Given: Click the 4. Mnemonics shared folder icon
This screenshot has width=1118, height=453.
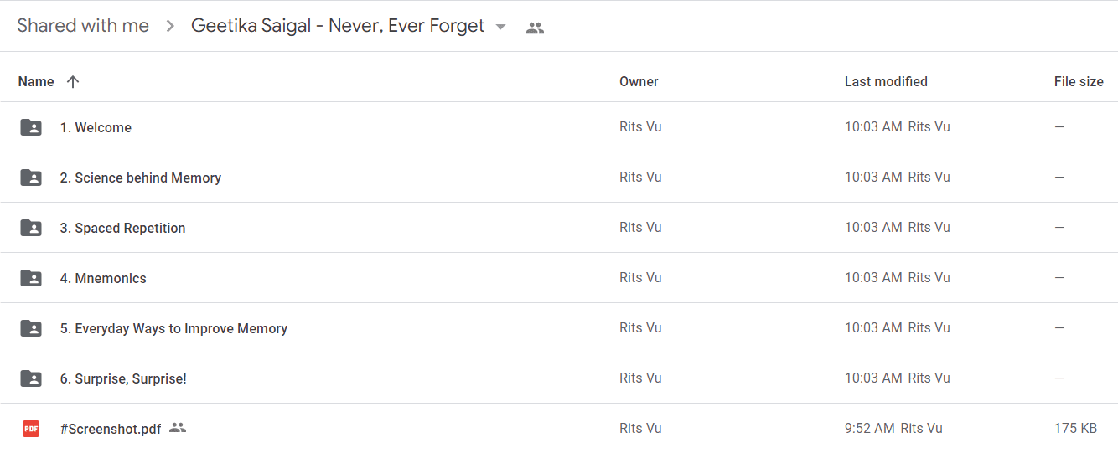Looking at the screenshot, I should 31,278.
